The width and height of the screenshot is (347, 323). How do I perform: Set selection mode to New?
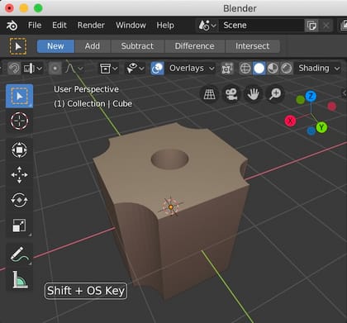(55, 46)
